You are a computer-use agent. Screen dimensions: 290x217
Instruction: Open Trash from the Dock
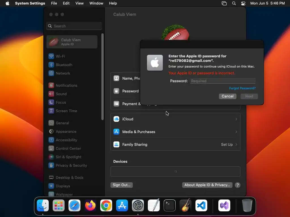click(247, 205)
